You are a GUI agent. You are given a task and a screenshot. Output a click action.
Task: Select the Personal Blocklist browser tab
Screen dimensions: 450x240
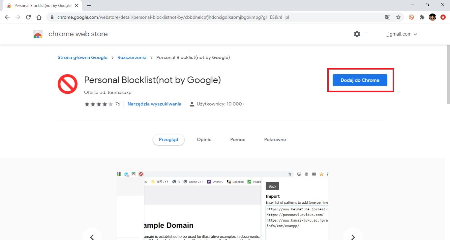43,6
